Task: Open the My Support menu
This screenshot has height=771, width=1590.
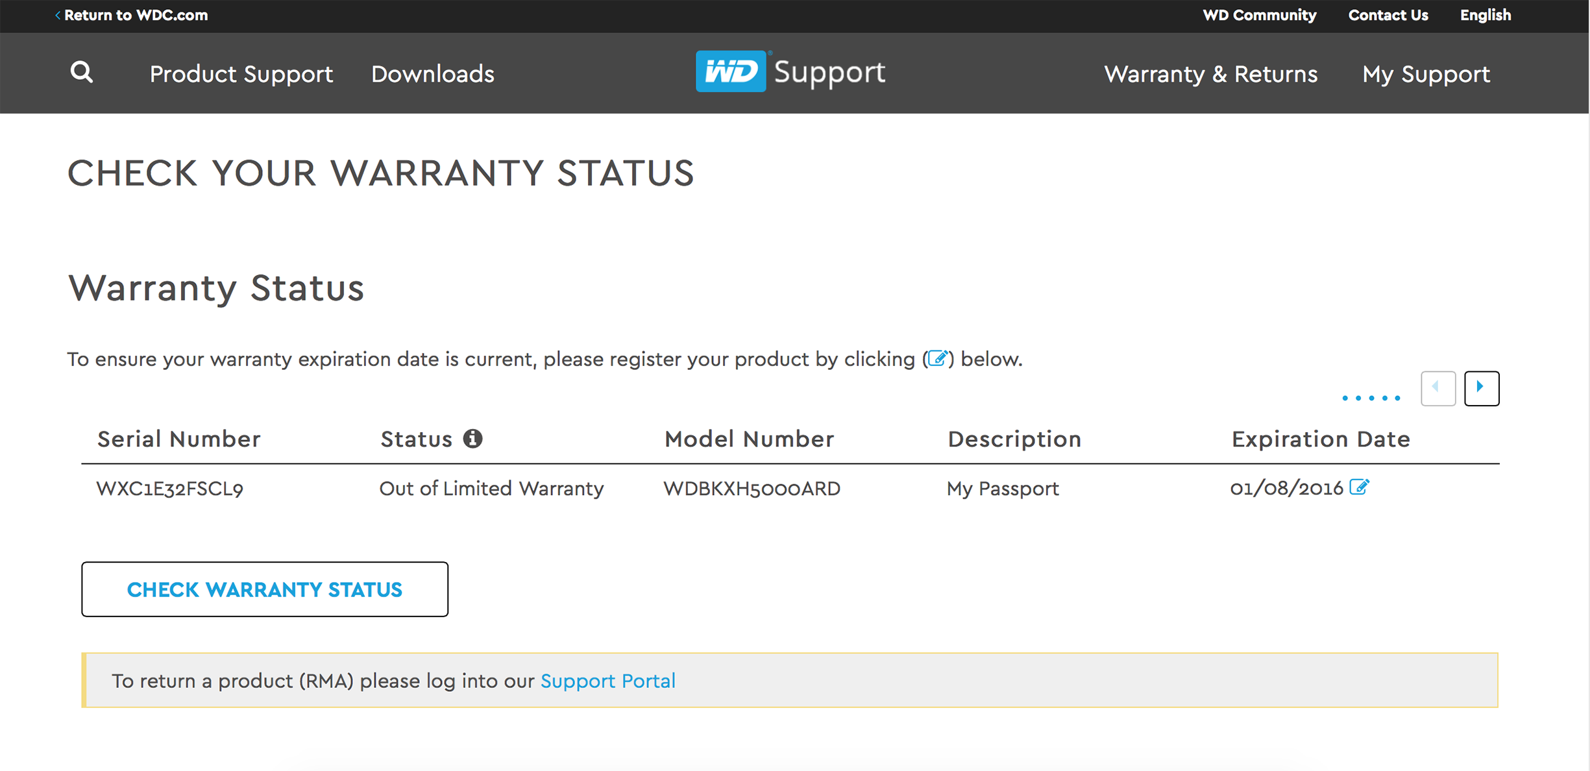Action: [x=1426, y=74]
